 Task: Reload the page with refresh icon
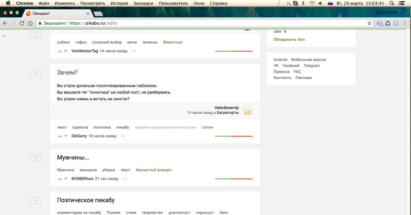[22, 23]
